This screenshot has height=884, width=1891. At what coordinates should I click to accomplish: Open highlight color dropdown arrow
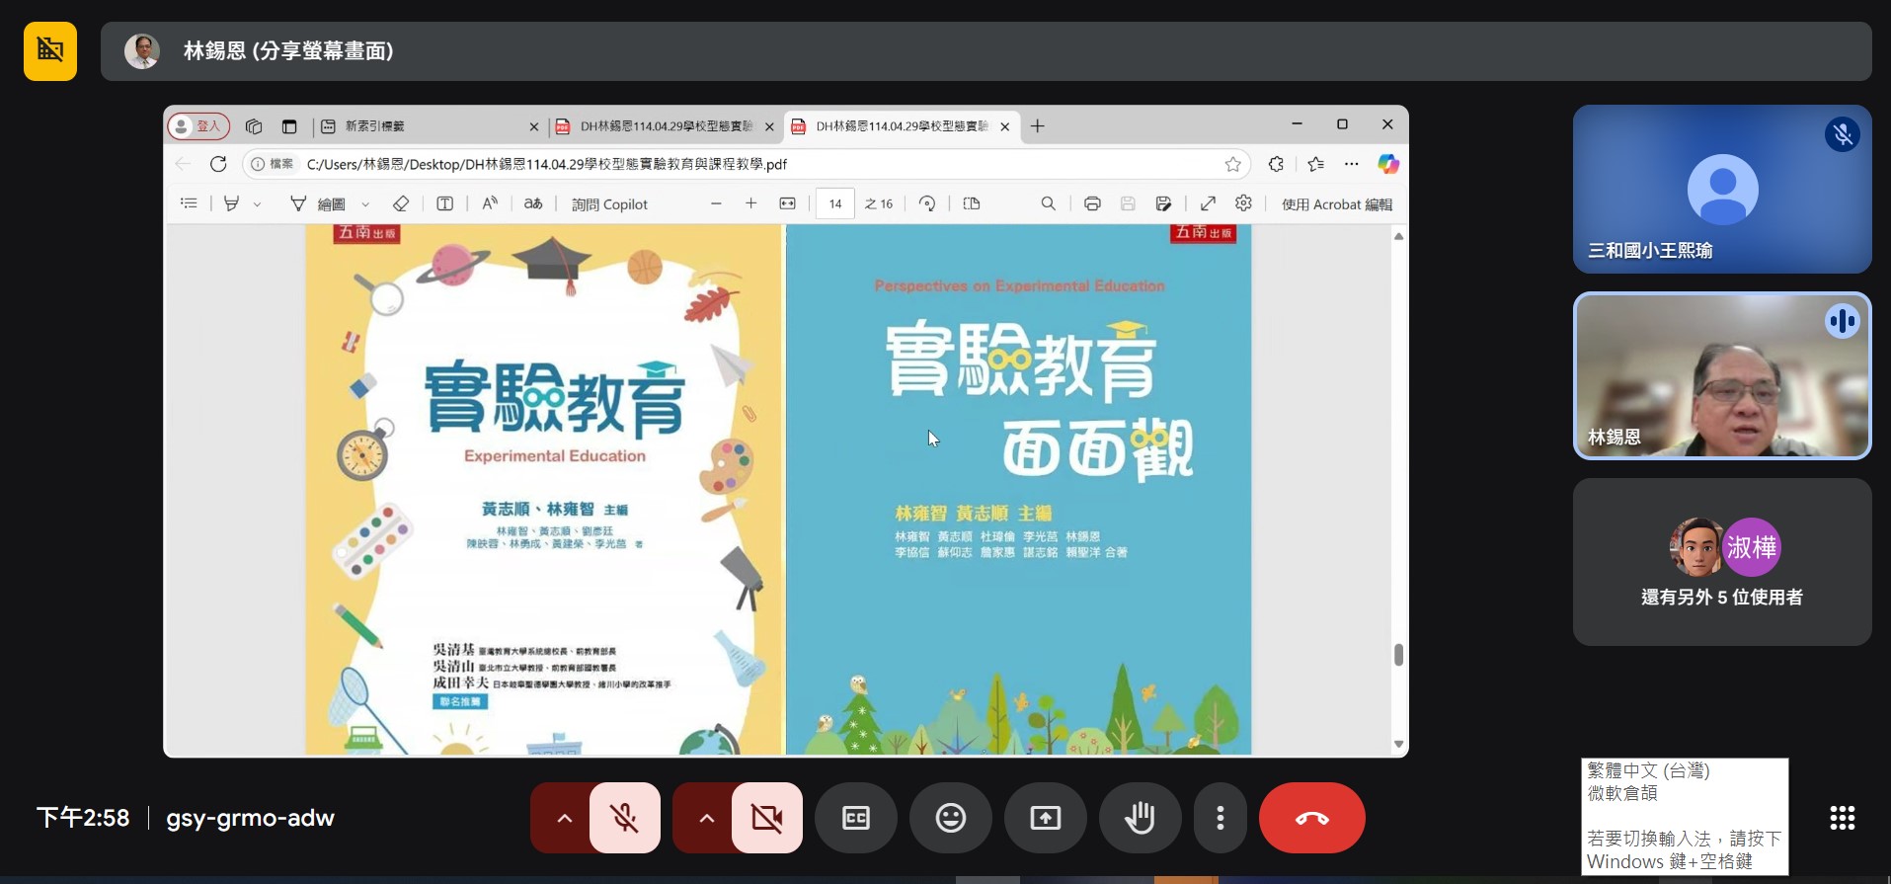pyautogui.click(x=258, y=204)
